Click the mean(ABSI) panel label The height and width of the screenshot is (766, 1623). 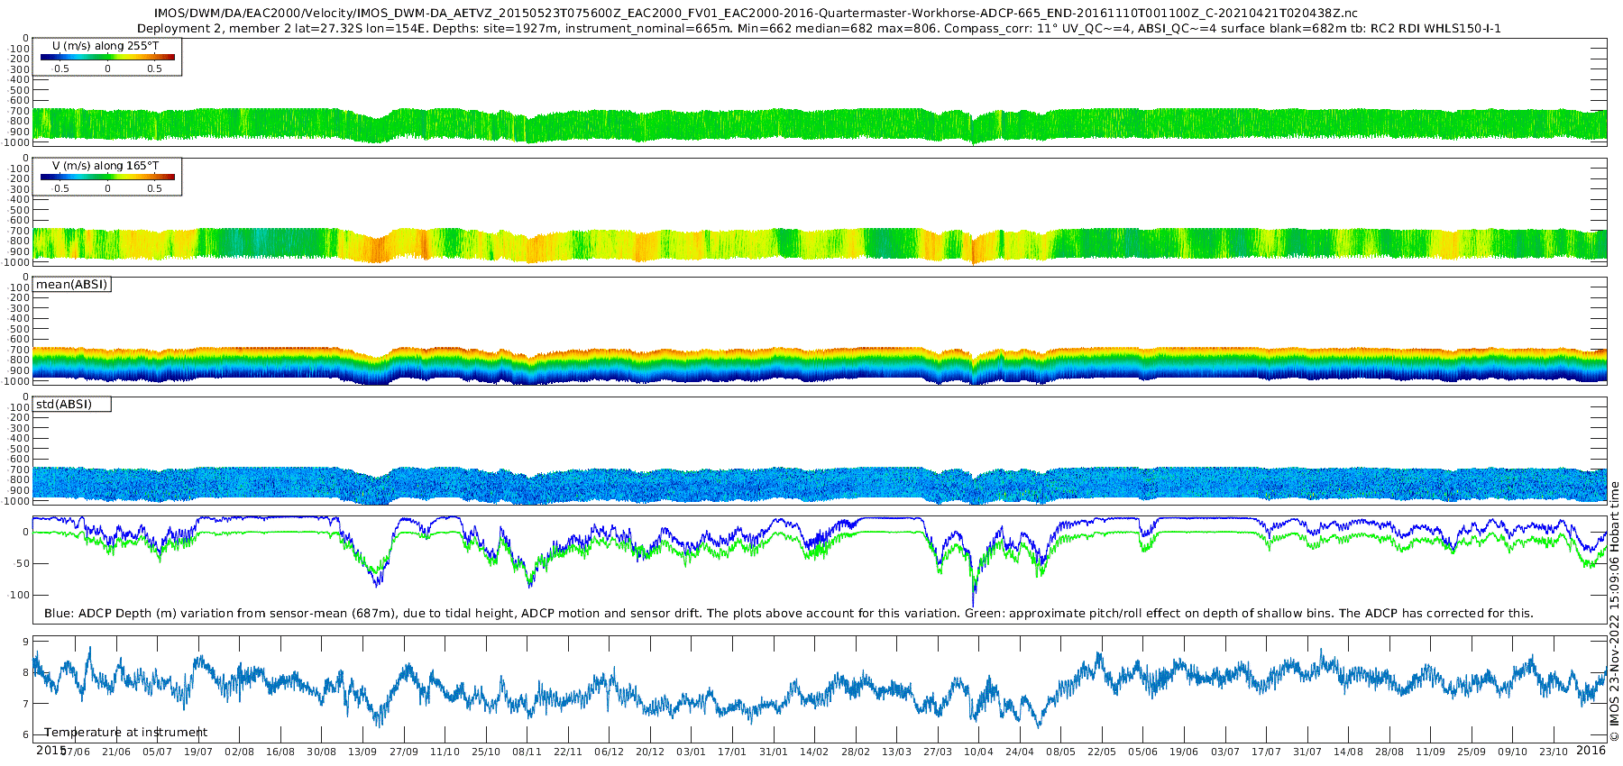coord(71,285)
